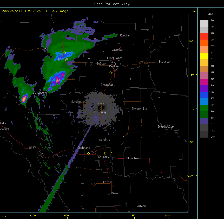Click the yellow radar site marker near Olds
224x219 pixels.
click(x=101, y=108)
